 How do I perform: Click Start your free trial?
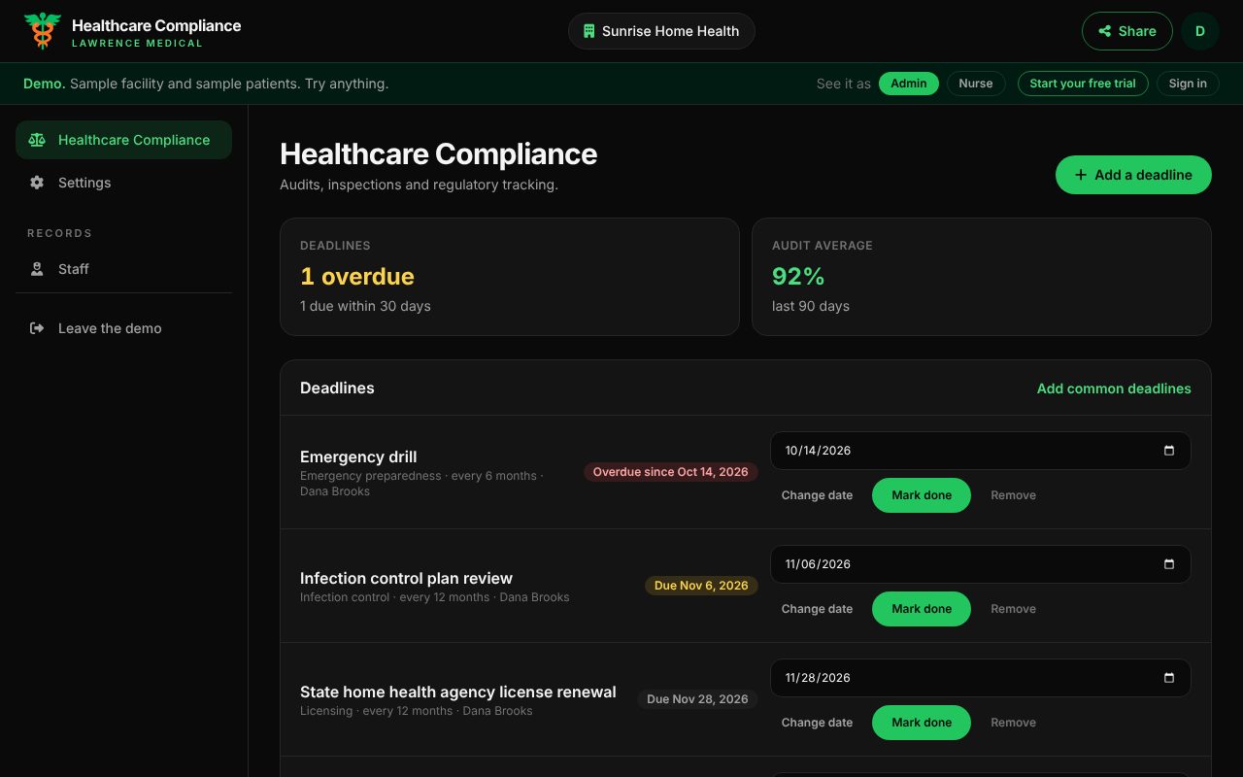click(x=1083, y=84)
